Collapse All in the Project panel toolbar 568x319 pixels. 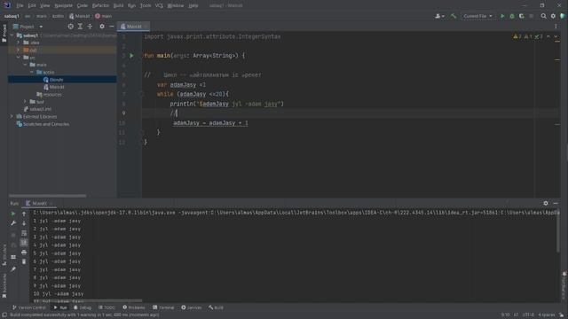coord(90,27)
